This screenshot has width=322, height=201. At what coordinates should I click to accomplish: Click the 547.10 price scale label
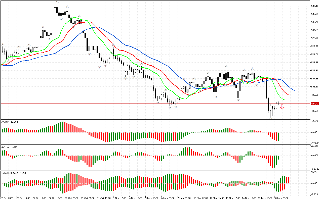[315, 6]
